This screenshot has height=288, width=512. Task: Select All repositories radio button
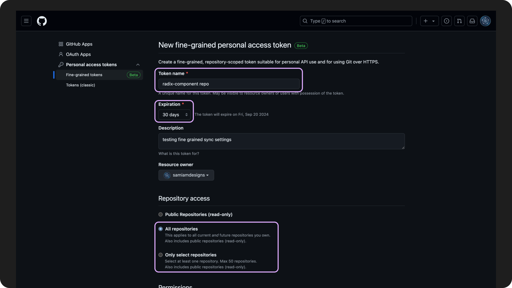(x=161, y=229)
